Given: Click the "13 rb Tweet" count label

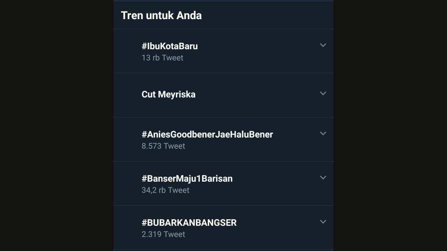Looking at the screenshot, I should coord(162,58).
